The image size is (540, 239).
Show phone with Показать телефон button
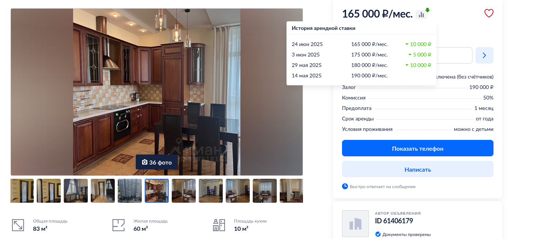tap(418, 148)
